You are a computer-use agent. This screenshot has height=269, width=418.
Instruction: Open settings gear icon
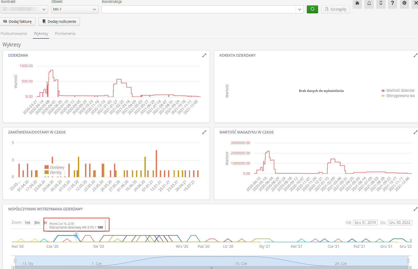(404, 3)
